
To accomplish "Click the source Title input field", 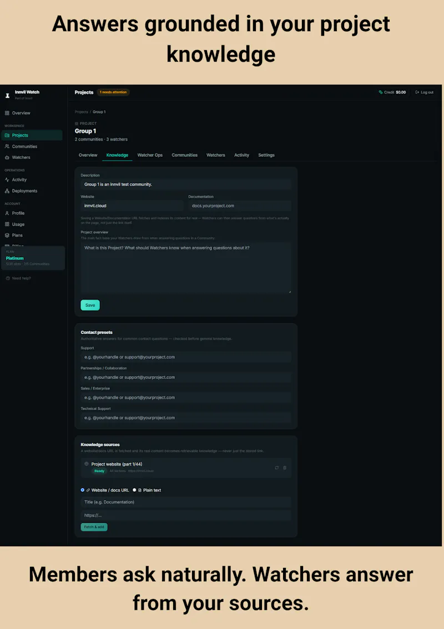I will tap(186, 502).
